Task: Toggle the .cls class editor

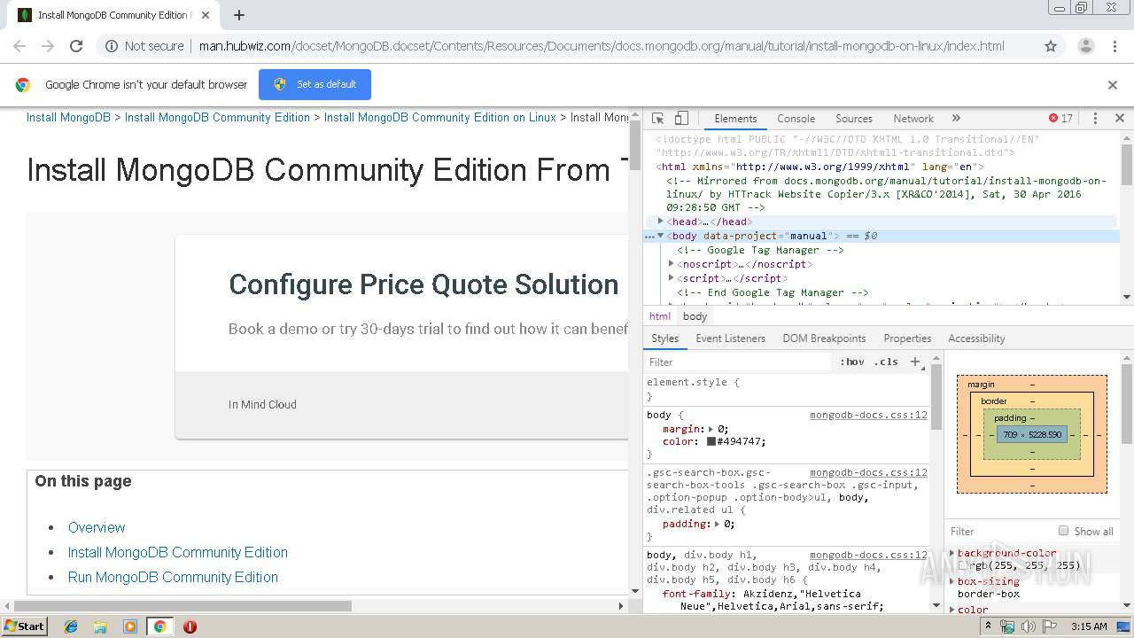Action: click(886, 362)
